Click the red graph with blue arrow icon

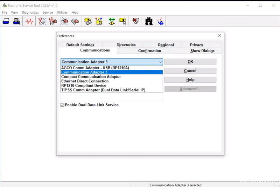coord(160,21)
